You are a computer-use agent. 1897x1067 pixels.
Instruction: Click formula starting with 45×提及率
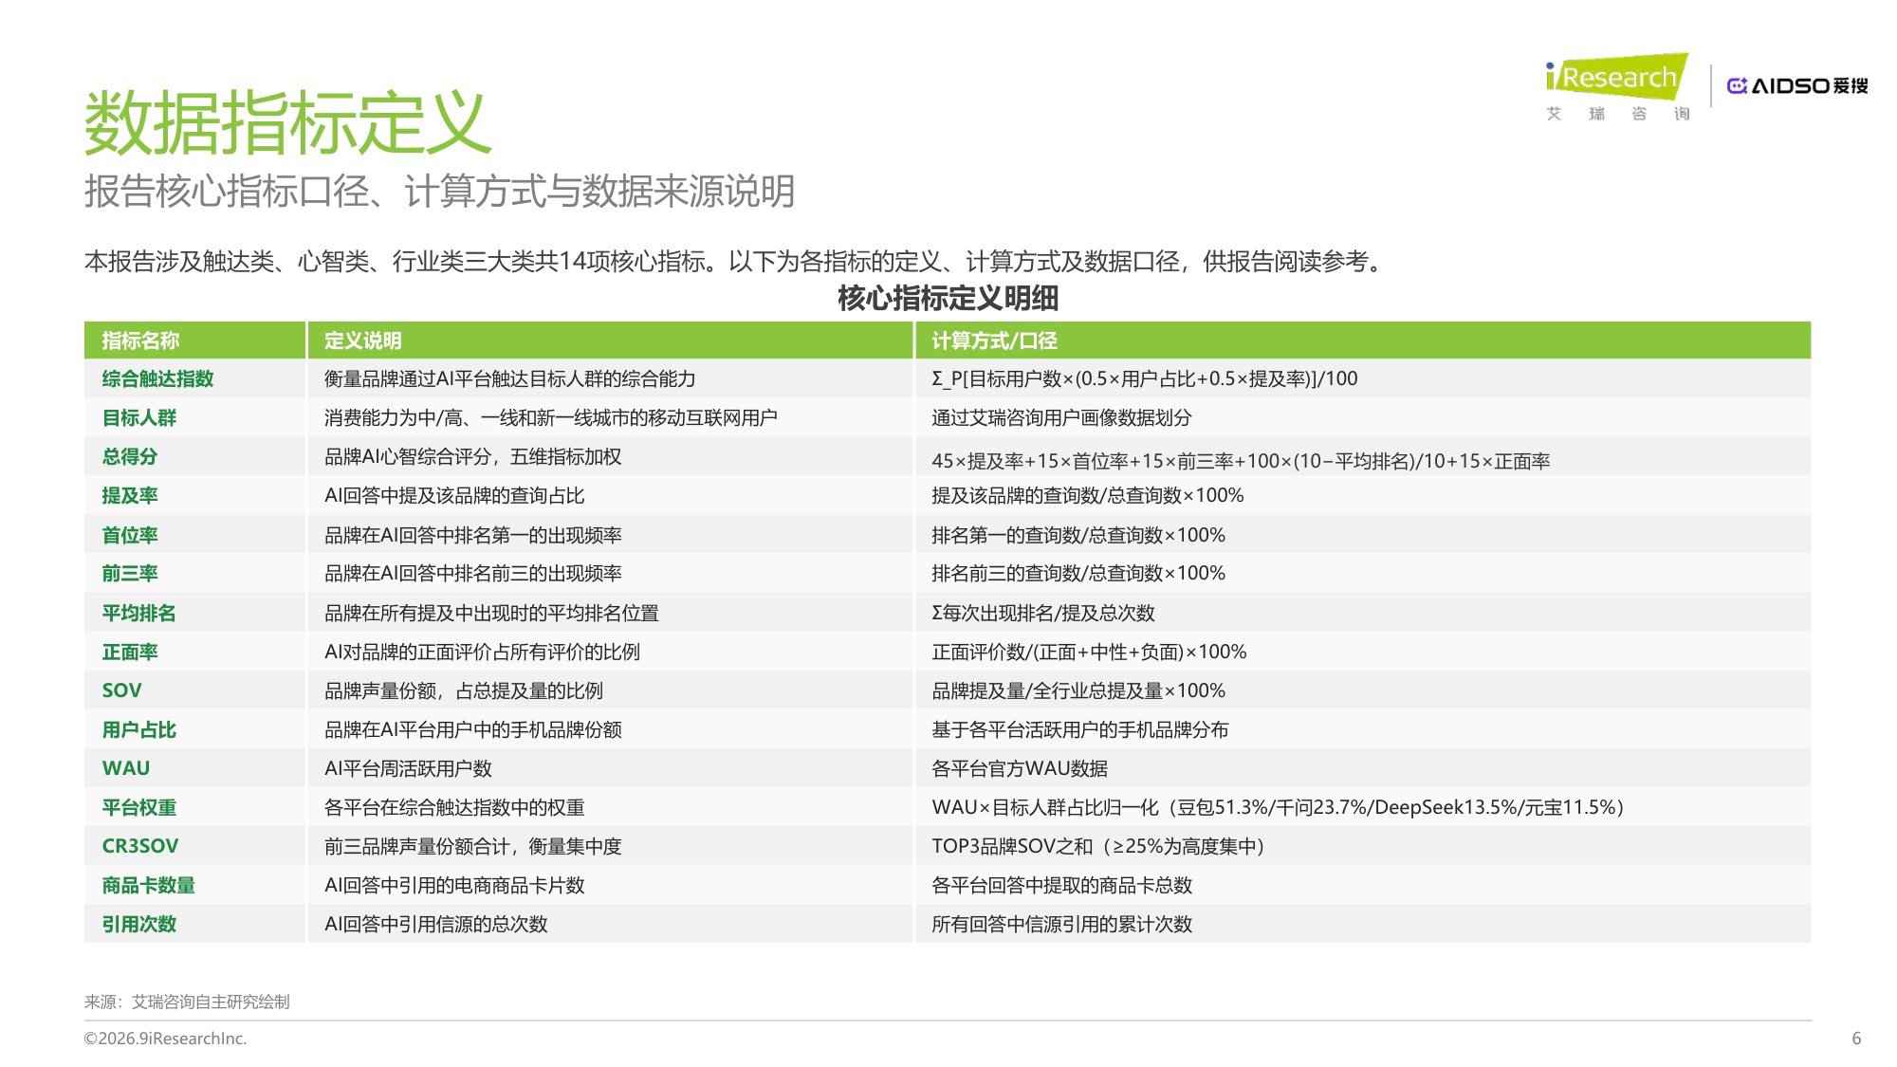(1241, 461)
